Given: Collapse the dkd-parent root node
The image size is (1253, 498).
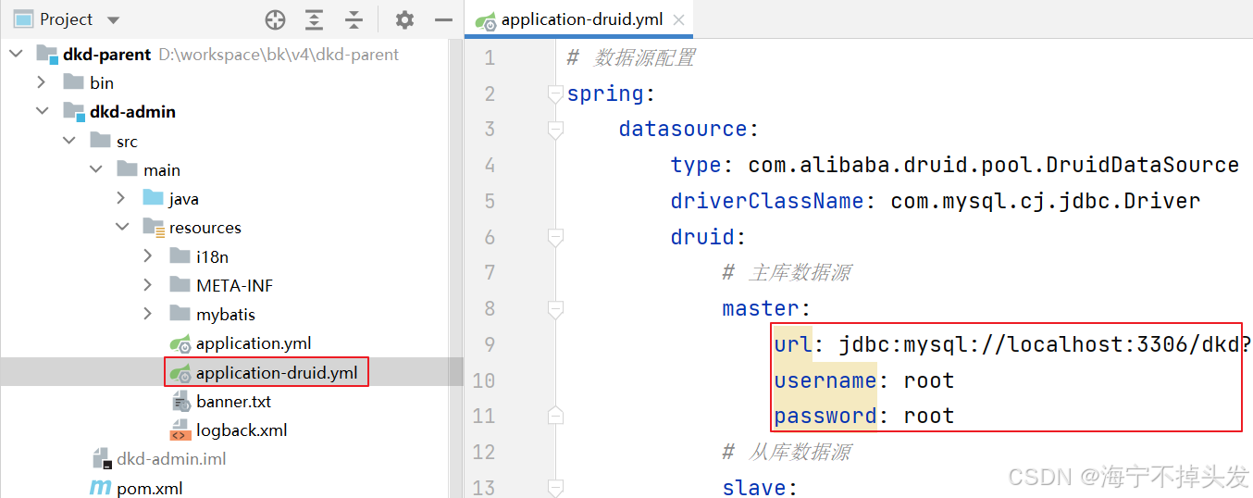Looking at the screenshot, I should coord(16,54).
